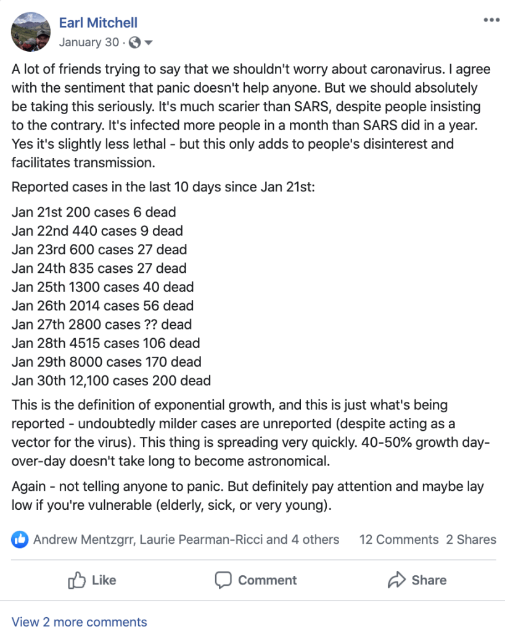Open the January 30 timestamp link
Screen dimensions: 505x632
(x=89, y=43)
